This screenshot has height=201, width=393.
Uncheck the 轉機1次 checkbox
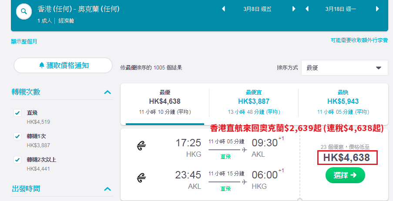(x=17, y=136)
